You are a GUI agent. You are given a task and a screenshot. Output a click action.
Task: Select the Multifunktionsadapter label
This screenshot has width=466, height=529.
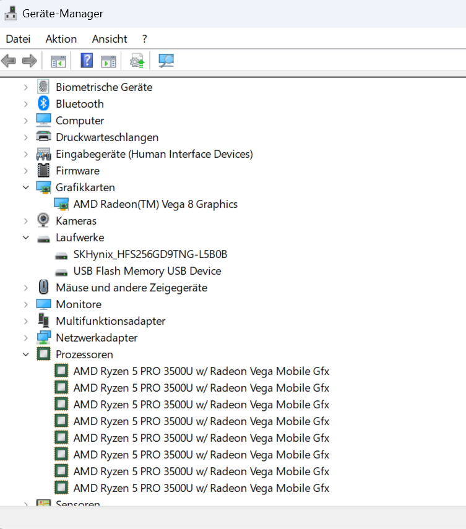pos(111,321)
